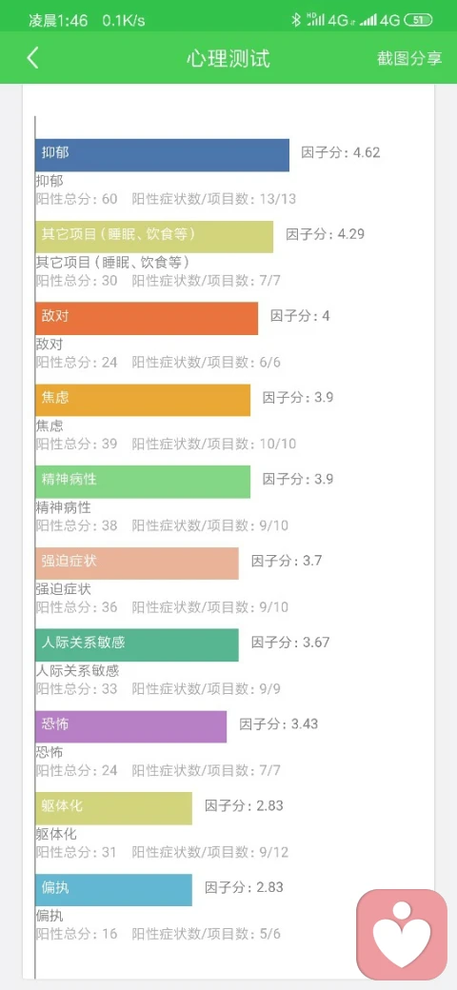Tap 截图分享 to share a screenshot
This screenshot has width=457, height=990.
(409, 58)
